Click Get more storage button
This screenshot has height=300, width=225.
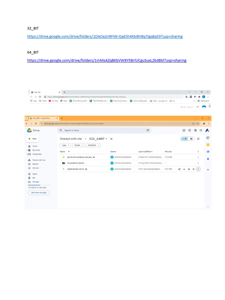39,192
